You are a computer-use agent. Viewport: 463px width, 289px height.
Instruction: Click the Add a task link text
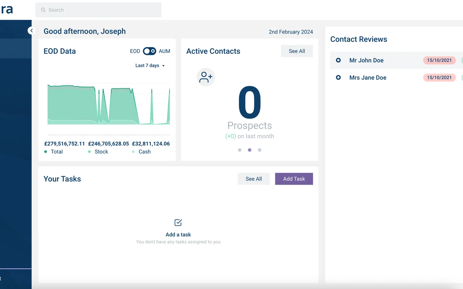coord(178,235)
